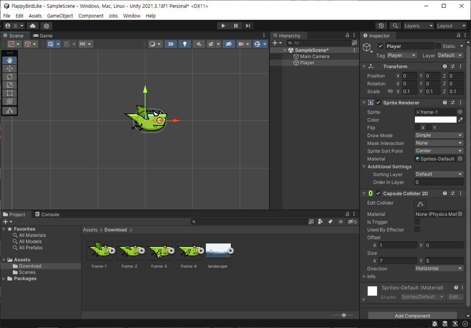Open the Draw Mode dropdown

(439, 135)
